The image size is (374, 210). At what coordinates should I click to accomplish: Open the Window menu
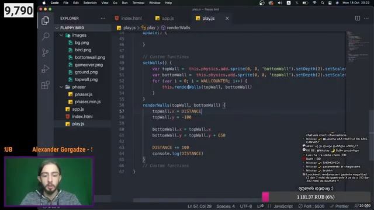tap(154, 3)
